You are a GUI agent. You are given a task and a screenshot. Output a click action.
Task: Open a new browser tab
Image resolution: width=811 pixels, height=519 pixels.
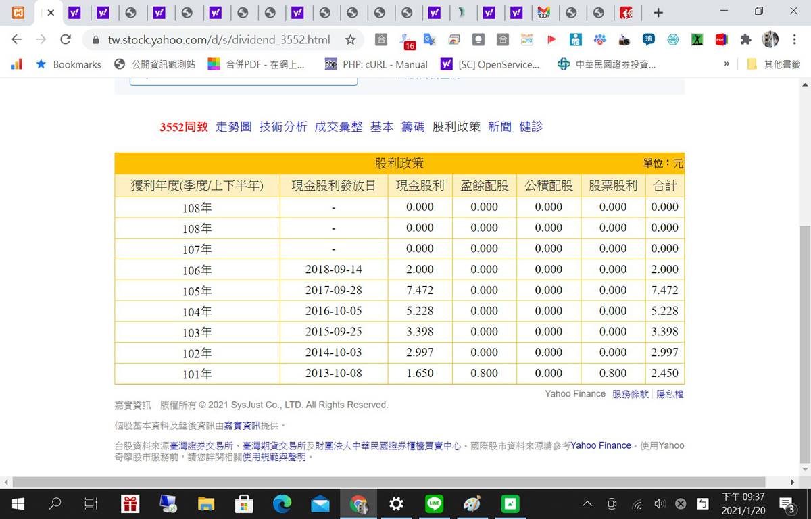click(x=658, y=12)
